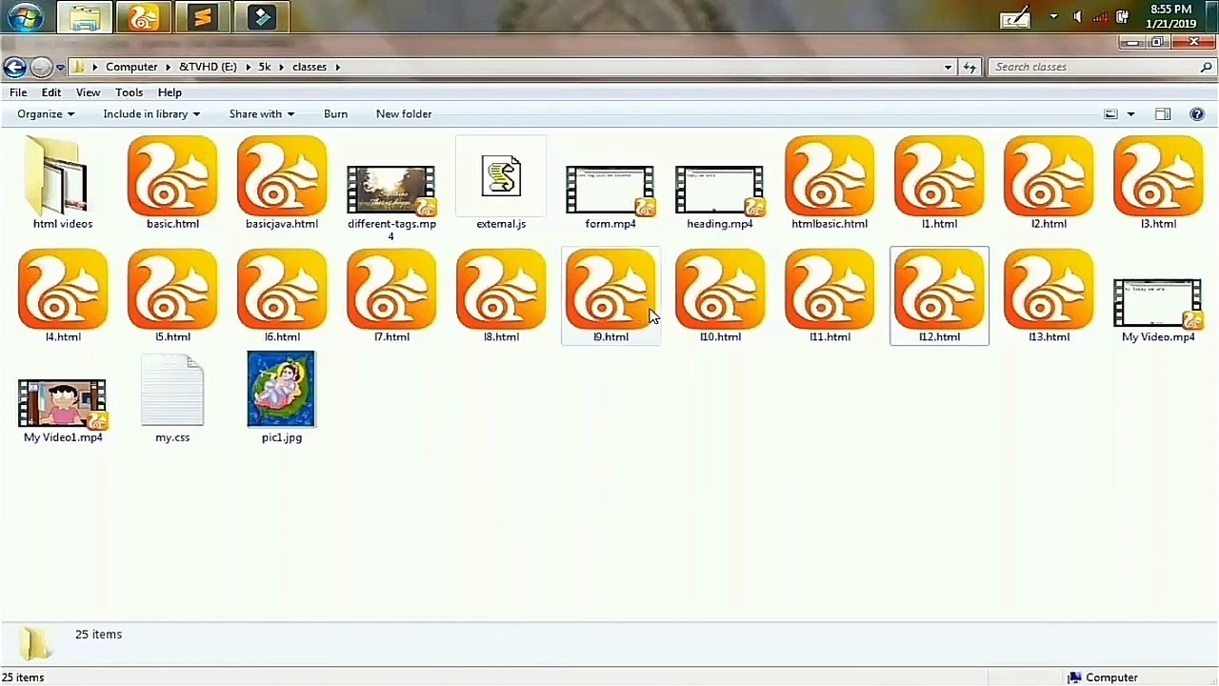1219x686 pixels.
Task: Expand the Share with dropdown
Action: click(x=261, y=114)
